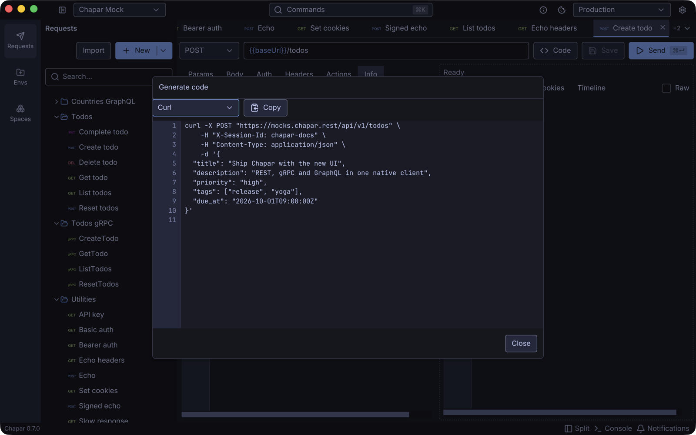The height and width of the screenshot is (435, 696).
Task: Switch to the Signed echo tab
Action: [x=400, y=28]
